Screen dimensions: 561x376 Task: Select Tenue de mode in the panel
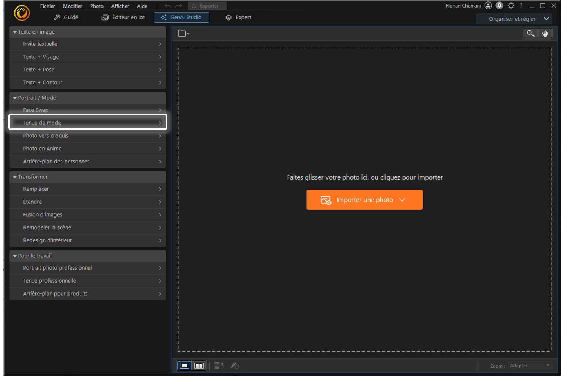tap(88, 123)
